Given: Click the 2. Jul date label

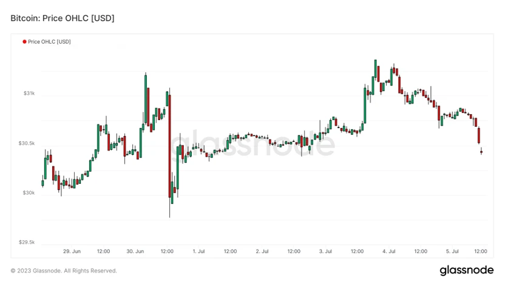Looking at the screenshot, I should pyautogui.click(x=262, y=251).
